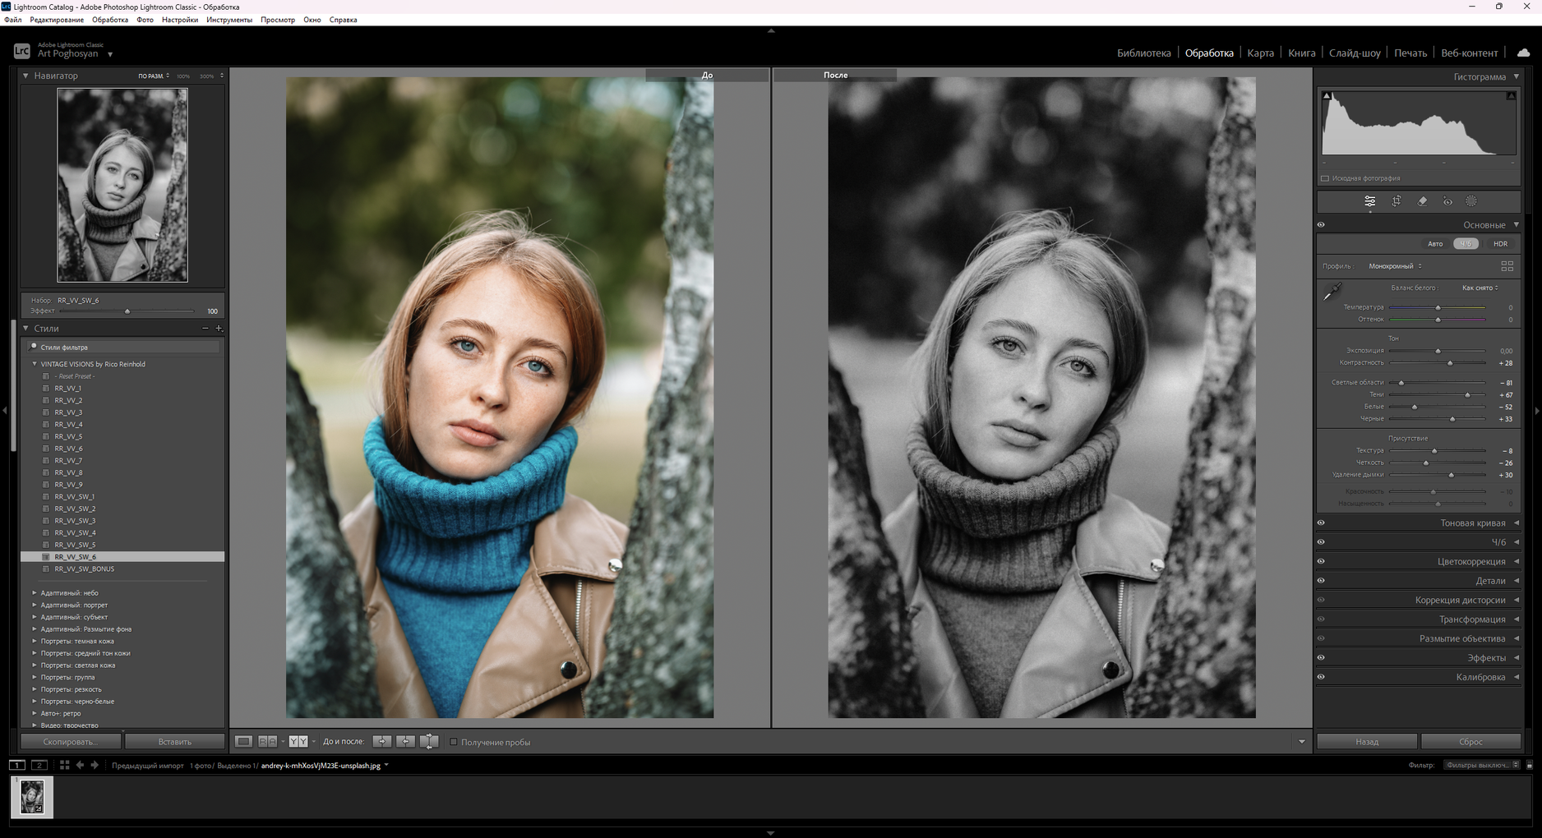Open the Red eye correction tool
This screenshot has height=838, width=1542.
1447,201
